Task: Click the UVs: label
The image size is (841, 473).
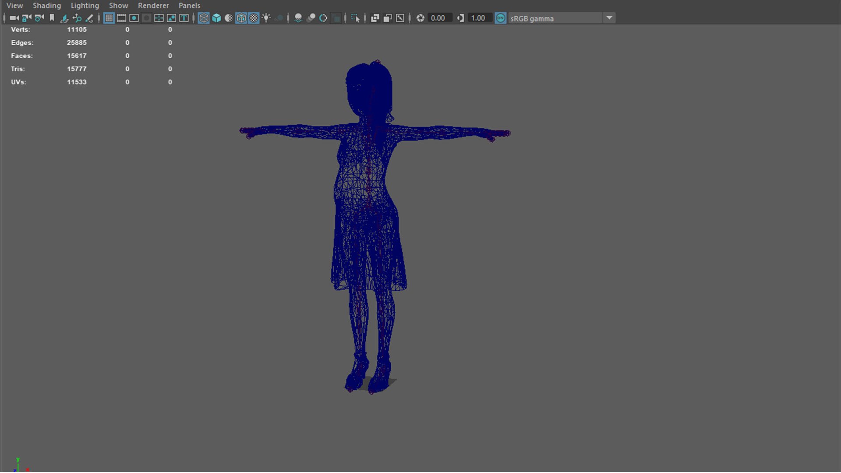Action: [18, 82]
